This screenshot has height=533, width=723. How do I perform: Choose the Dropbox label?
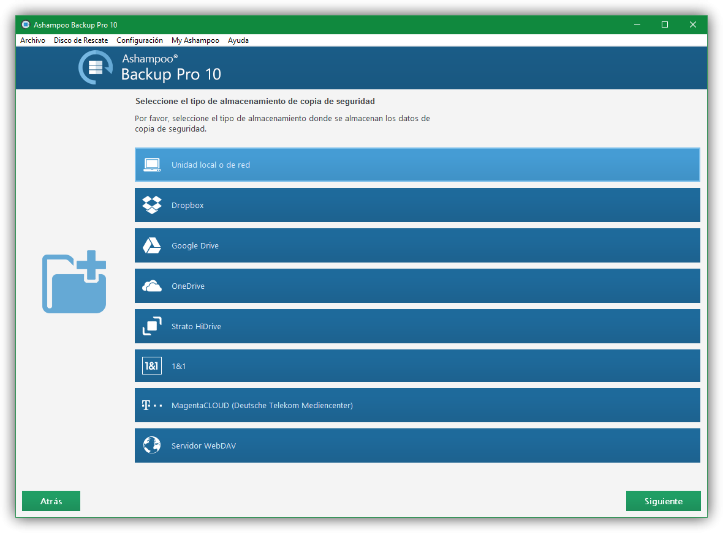pyautogui.click(x=187, y=206)
